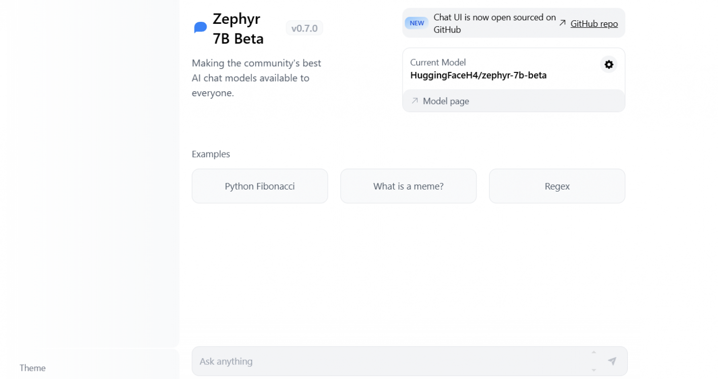Click the 'Making the community's best' description
Image resolution: width=718 pixels, height=379 pixels.
tap(257, 78)
